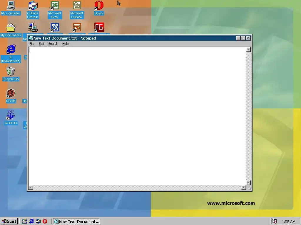Select the network computers desktop icon

(33, 28)
